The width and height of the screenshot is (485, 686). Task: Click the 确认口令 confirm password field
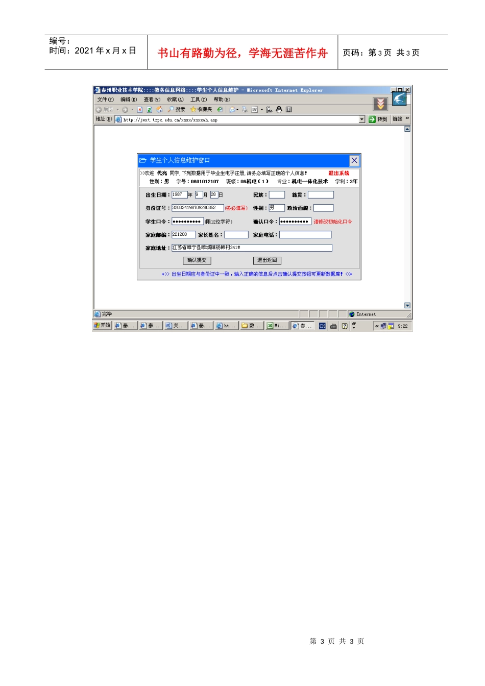point(295,222)
